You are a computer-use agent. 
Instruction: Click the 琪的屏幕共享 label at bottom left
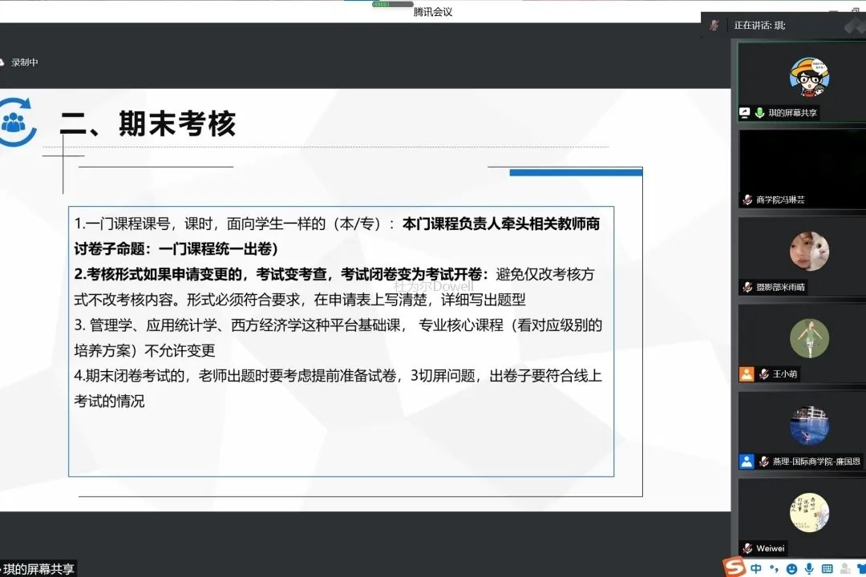(x=38, y=569)
